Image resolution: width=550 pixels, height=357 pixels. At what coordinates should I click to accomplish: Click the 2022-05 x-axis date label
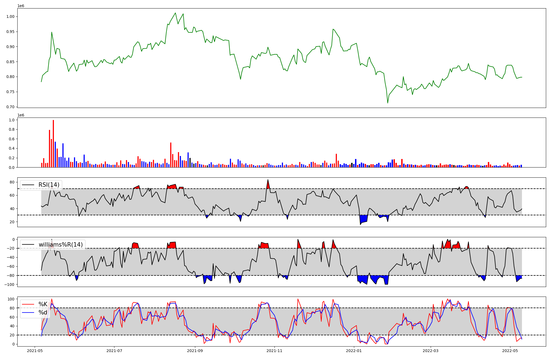click(x=510, y=351)
